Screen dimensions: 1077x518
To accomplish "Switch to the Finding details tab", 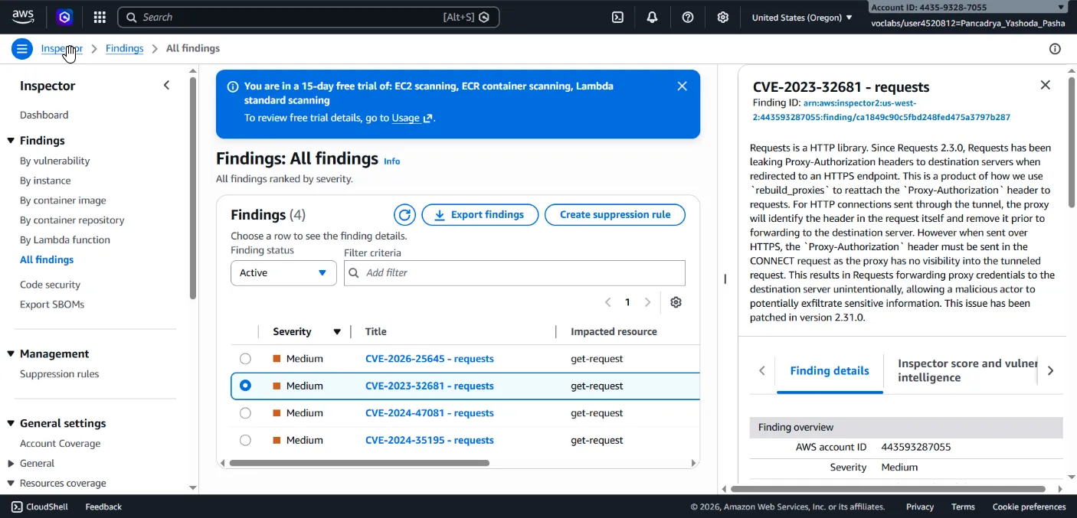I will point(830,370).
